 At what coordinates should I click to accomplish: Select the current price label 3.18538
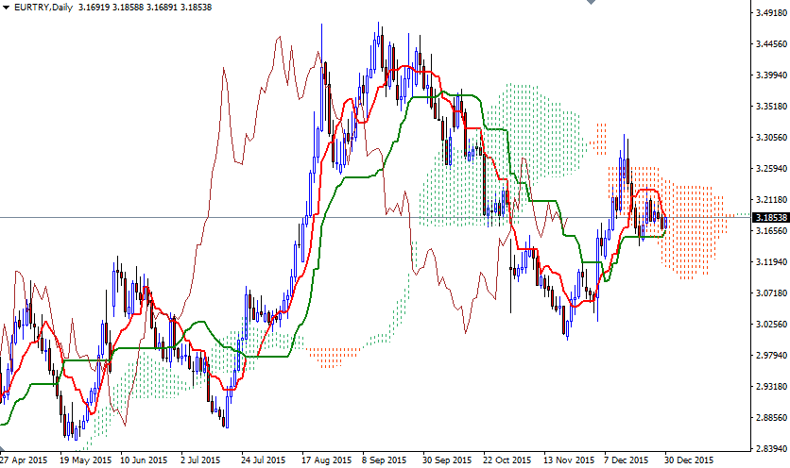[x=770, y=218]
